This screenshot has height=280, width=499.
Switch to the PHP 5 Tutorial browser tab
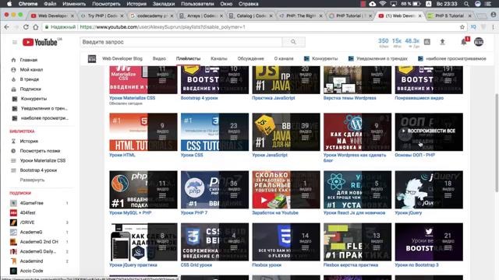[x=449, y=16]
